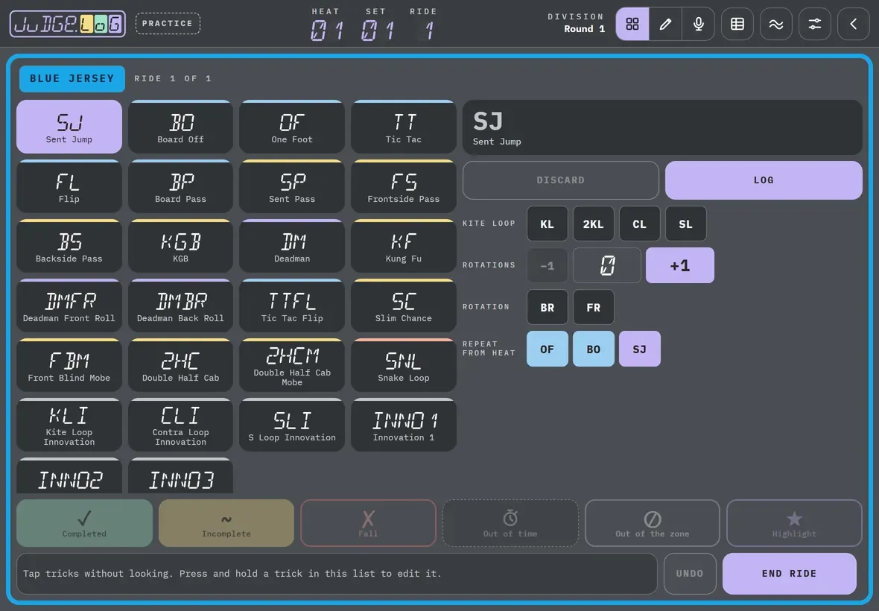Click the logged tricks list hint area

point(337,574)
